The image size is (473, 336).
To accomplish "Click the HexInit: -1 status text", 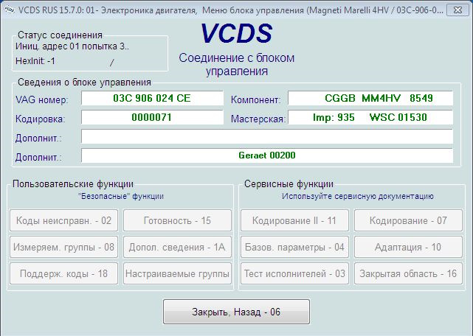I will point(35,61).
